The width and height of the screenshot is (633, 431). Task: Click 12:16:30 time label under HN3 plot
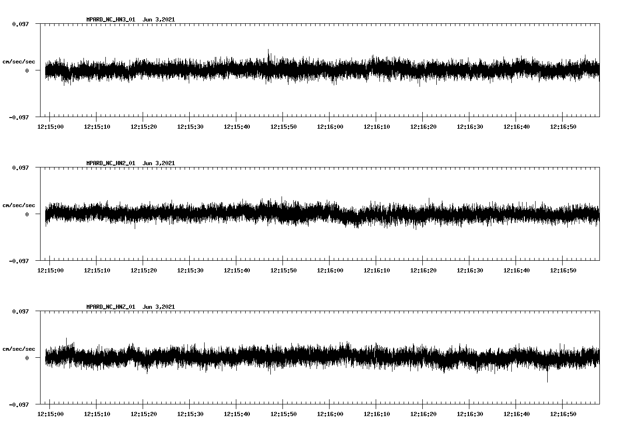pyautogui.click(x=470, y=127)
